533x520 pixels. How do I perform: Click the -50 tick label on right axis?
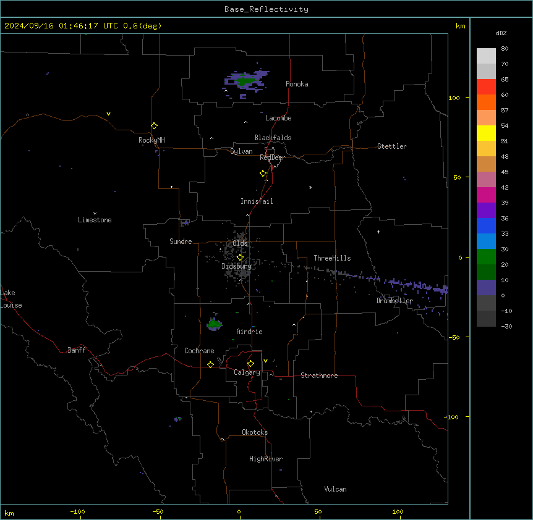454,337
